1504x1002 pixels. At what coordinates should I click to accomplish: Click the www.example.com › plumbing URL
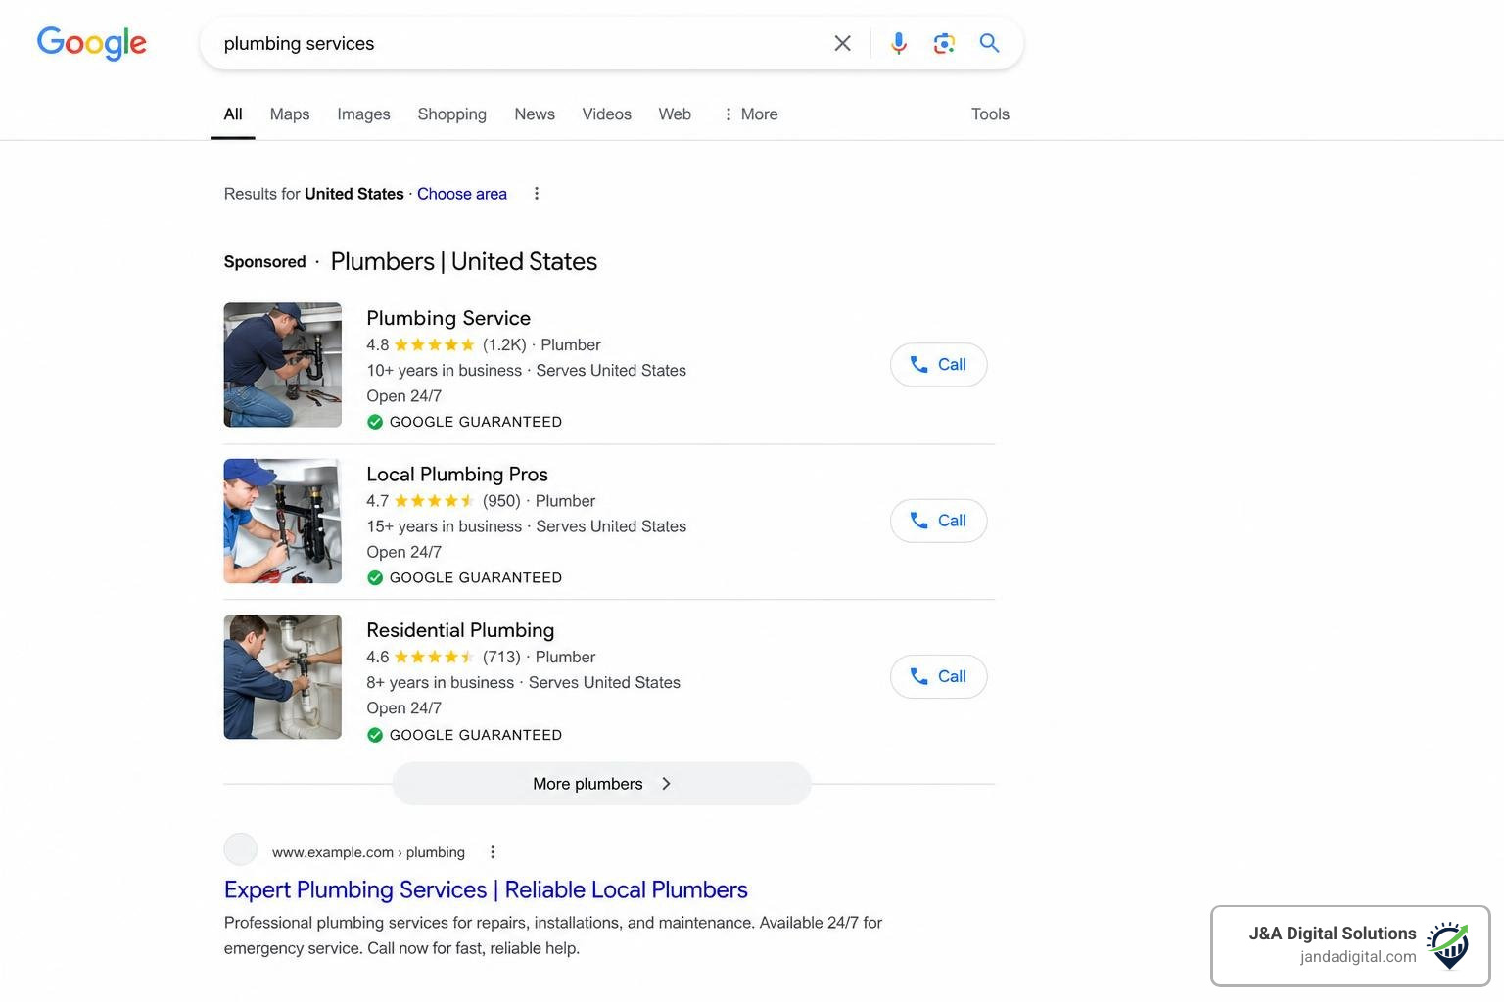tap(368, 852)
